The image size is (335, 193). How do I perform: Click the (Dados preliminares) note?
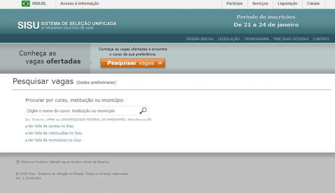[x=96, y=83]
